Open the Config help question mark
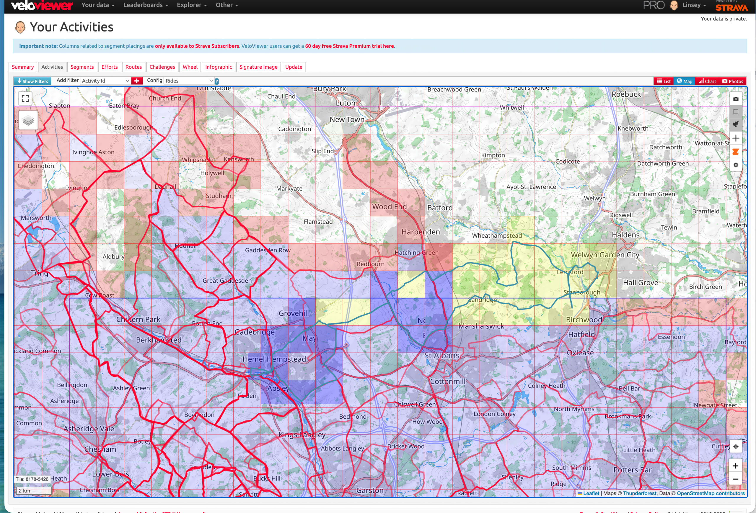 point(217,81)
